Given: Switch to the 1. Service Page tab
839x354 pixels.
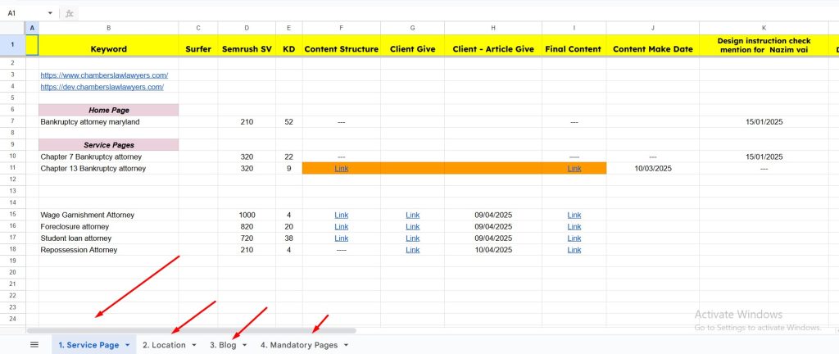Looking at the screenshot, I should (88, 345).
